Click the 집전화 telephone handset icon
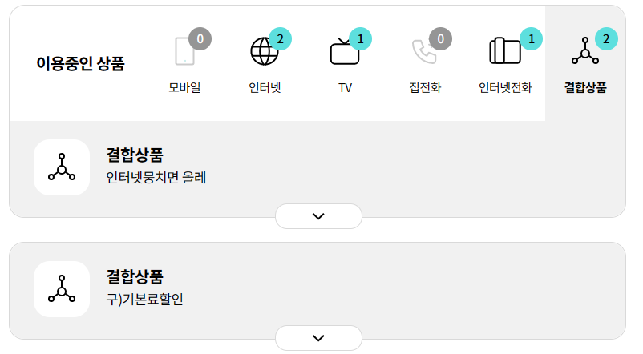Viewport: 643px width, 354px height. [424, 51]
